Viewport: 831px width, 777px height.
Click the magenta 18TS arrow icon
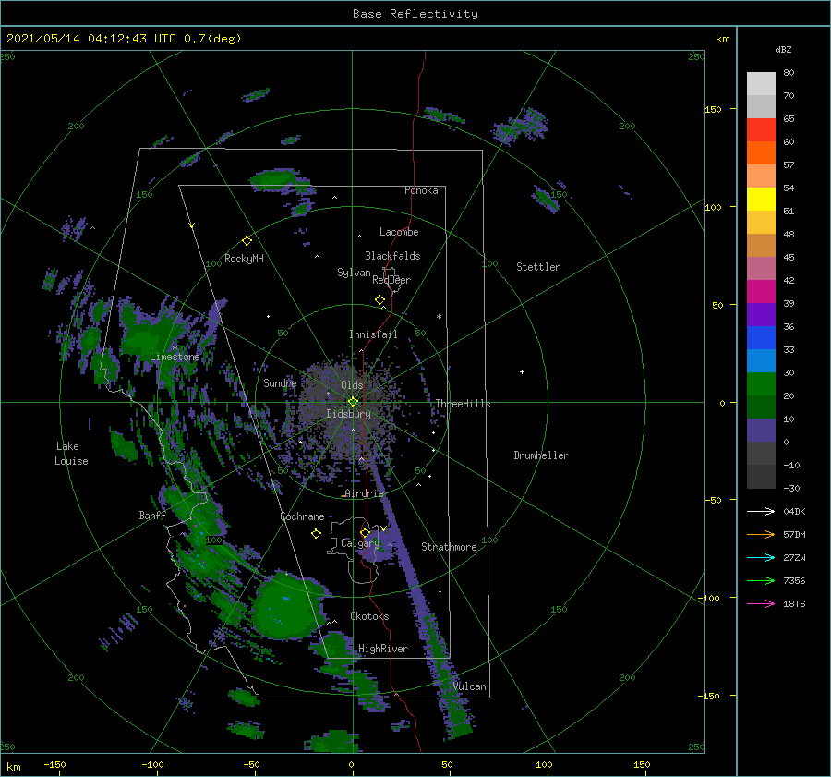tap(761, 603)
